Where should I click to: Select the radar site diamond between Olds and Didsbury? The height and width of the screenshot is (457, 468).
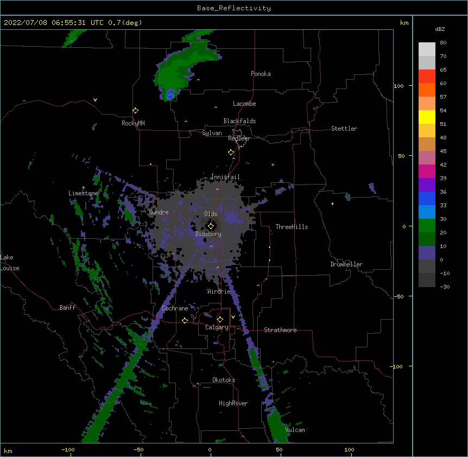click(x=211, y=226)
